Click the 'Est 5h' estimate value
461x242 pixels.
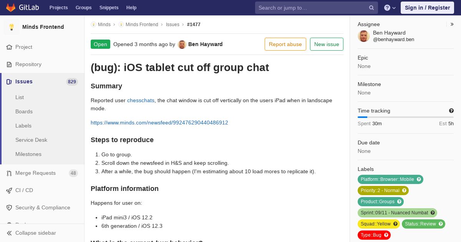click(446, 124)
